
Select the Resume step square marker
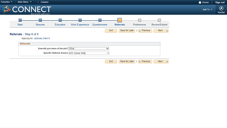tap(40, 20)
